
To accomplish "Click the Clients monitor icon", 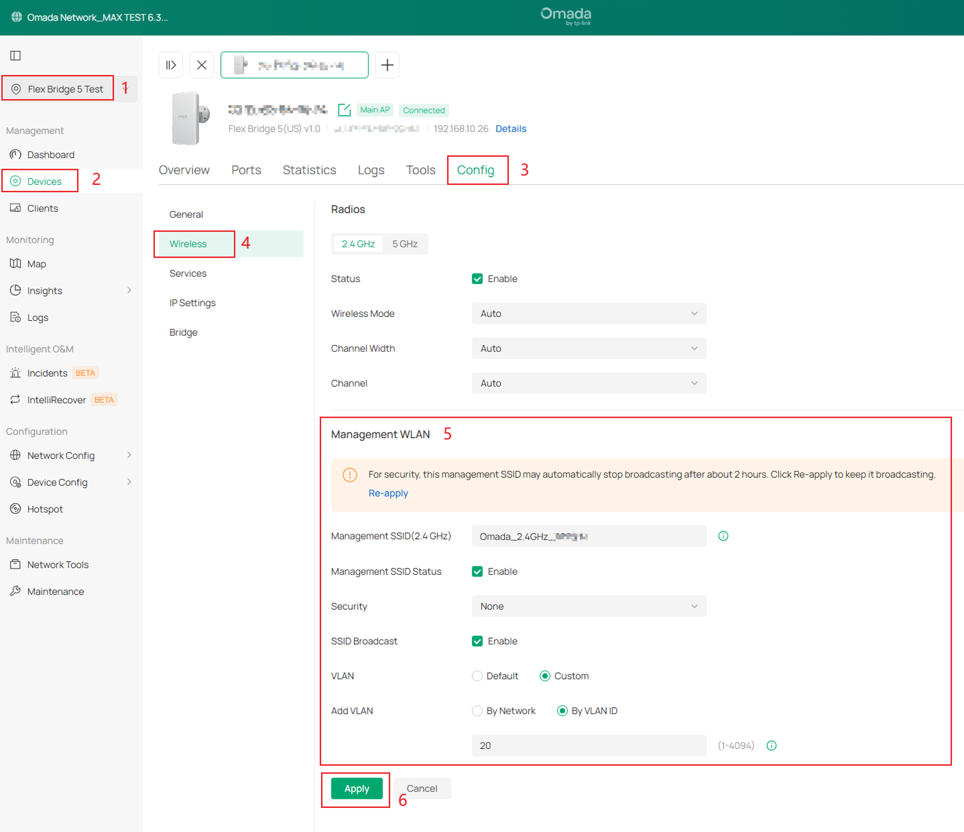I will click(x=16, y=208).
